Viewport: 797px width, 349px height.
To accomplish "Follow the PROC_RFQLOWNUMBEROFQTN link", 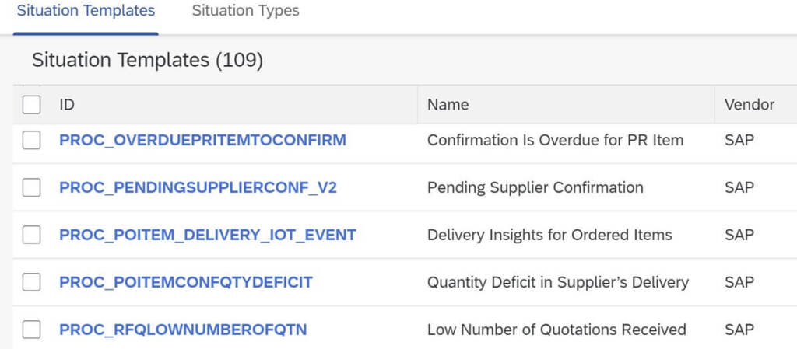I will coord(183,330).
